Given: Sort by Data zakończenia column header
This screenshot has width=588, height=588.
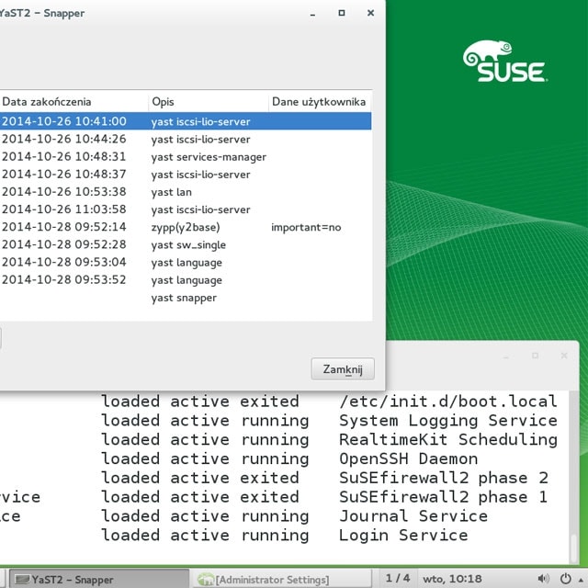Looking at the screenshot, I should (73, 102).
